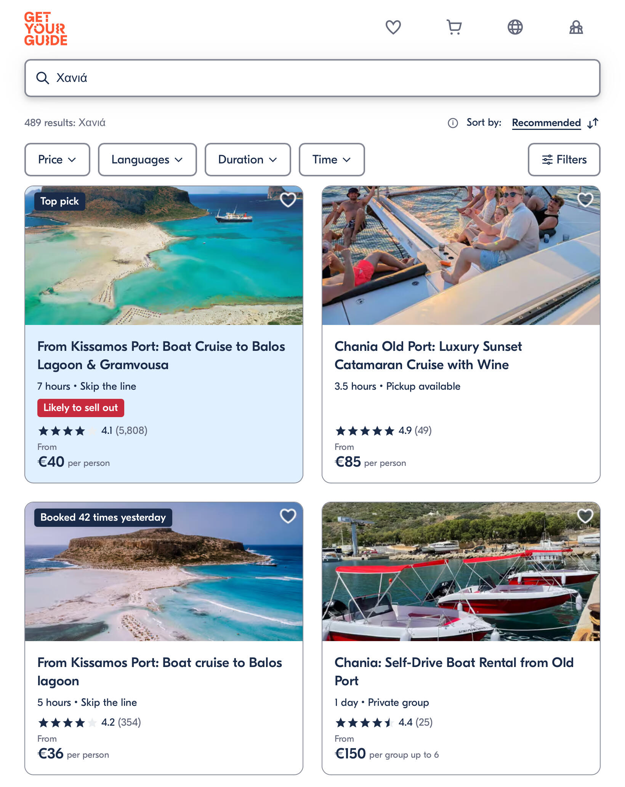The width and height of the screenshot is (625, 787).
Task: Click the search field containing Χανιά
Action: [x=312, y=78]
